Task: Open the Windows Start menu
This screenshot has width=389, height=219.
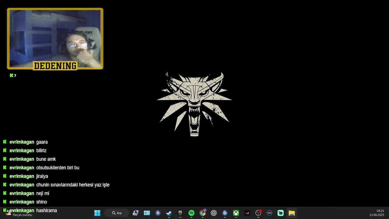Action: pyautogui.click(x=97, y=213)
